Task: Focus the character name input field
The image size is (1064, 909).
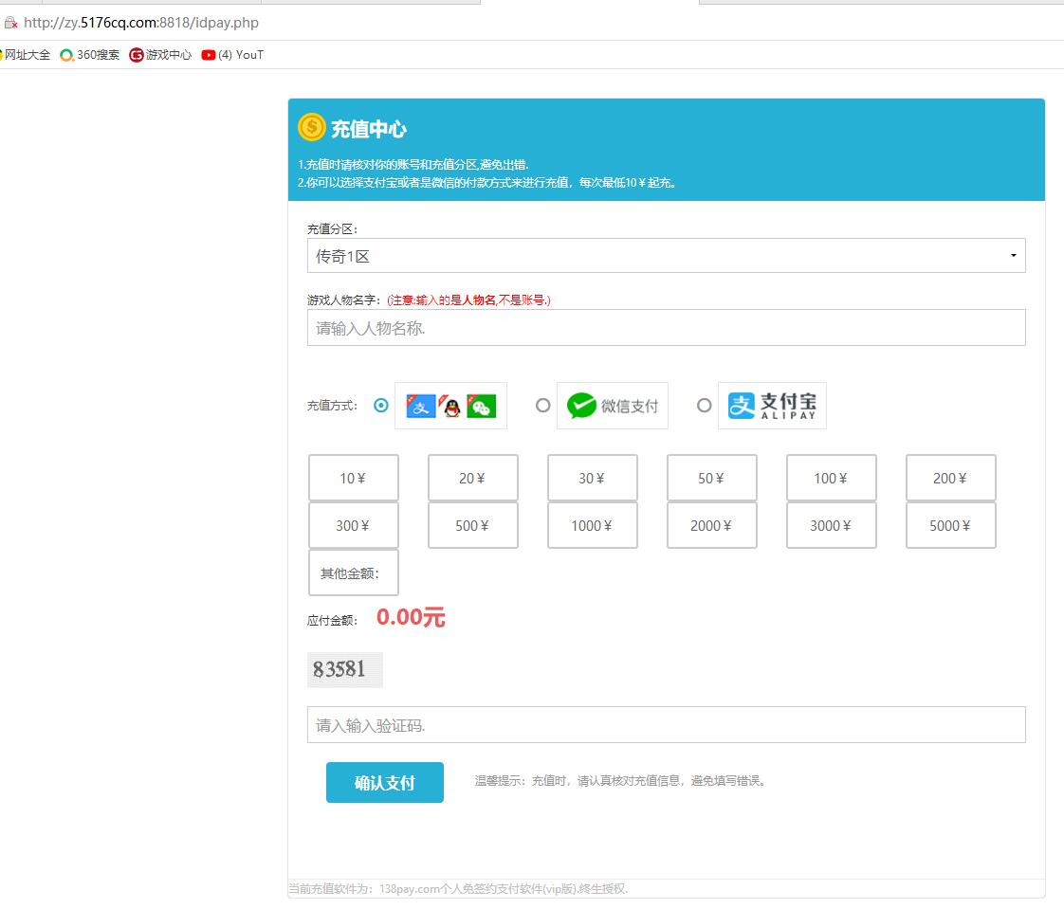Action: pos(666,328)
